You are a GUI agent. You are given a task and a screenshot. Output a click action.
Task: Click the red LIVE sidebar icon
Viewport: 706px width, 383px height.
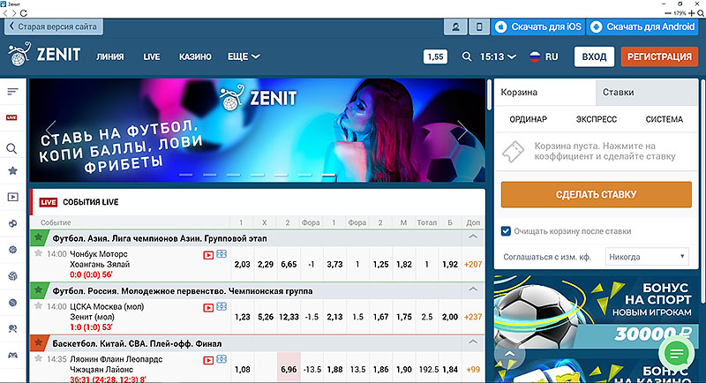(x=11, y=118)
